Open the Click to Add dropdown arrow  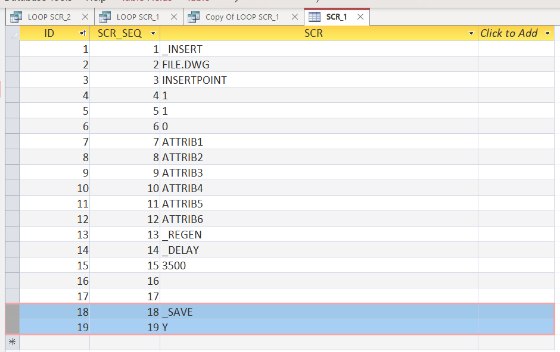point(547,33)
